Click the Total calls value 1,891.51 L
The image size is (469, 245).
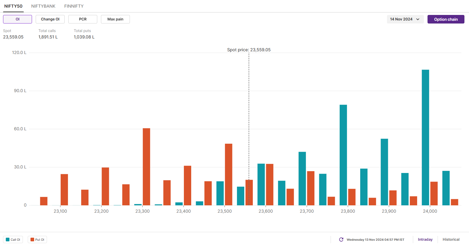click(x=48, y=37)
